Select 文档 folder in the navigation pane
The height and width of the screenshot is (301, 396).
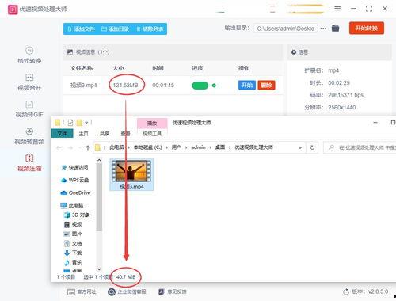[x=73, y=243]
